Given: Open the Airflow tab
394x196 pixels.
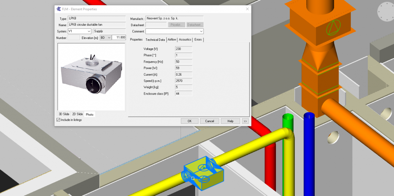Looking at the screenshot, I should (x=172, y=40).
